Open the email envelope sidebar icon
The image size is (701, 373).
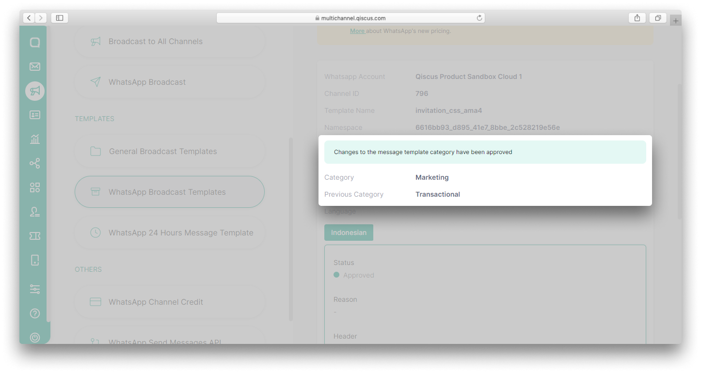coord(35,67)
